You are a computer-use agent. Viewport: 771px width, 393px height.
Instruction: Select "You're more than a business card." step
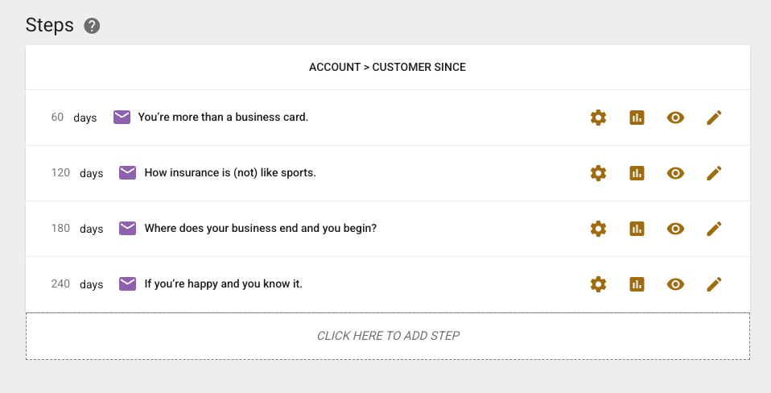point(223,118)
